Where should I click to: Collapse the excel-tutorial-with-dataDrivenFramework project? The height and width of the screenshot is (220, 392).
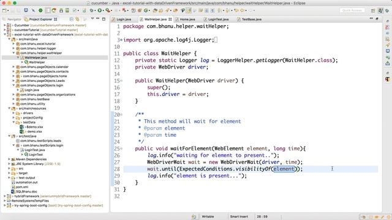tap(5, 34)
